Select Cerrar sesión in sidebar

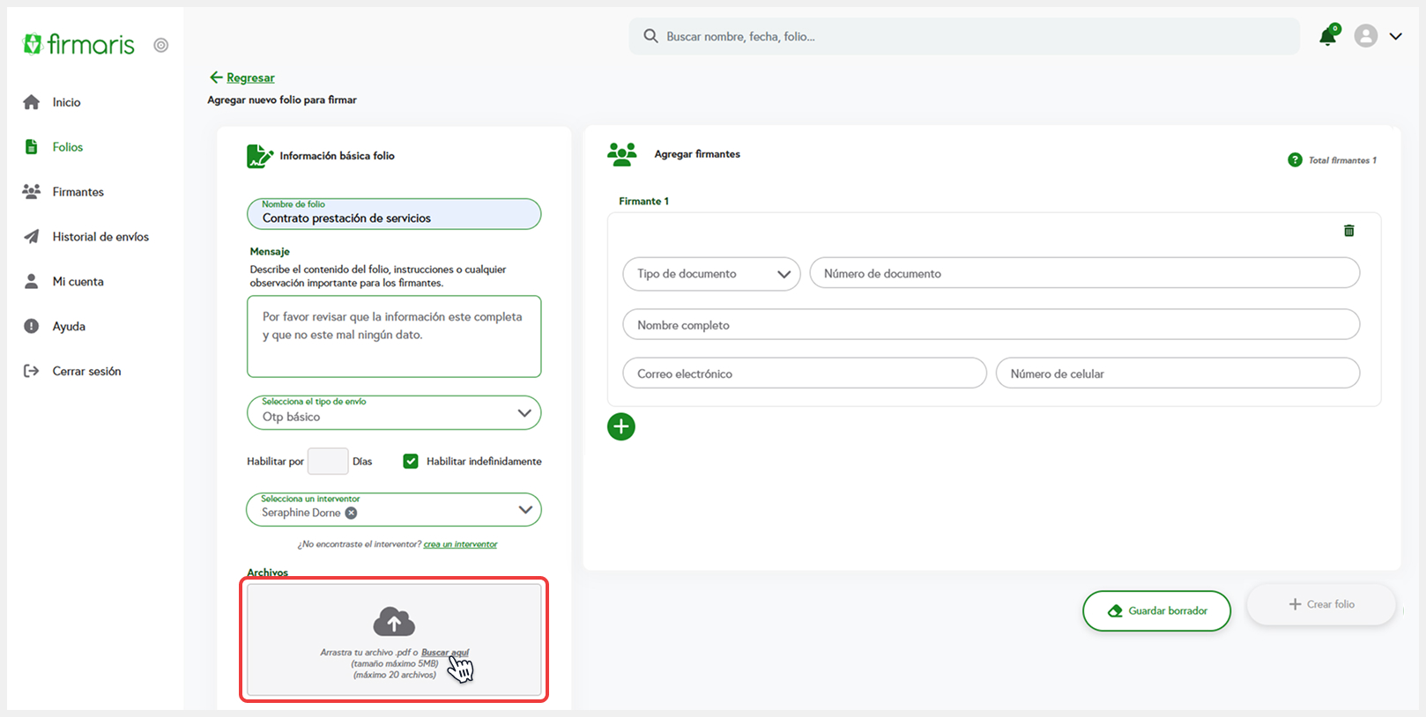(x=86, y=372)
